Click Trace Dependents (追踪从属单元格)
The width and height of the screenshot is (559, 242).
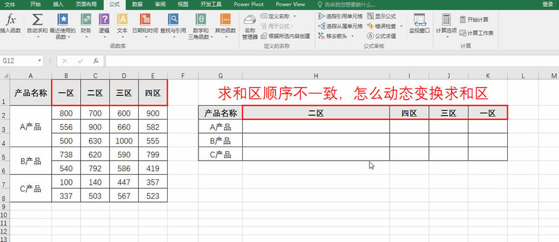pyautogui.click(x=340, y=26)
